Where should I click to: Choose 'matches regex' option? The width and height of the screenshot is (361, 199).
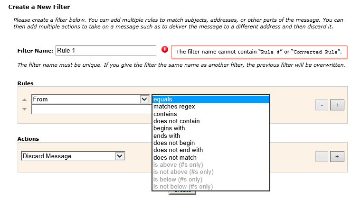click(210, 107)
